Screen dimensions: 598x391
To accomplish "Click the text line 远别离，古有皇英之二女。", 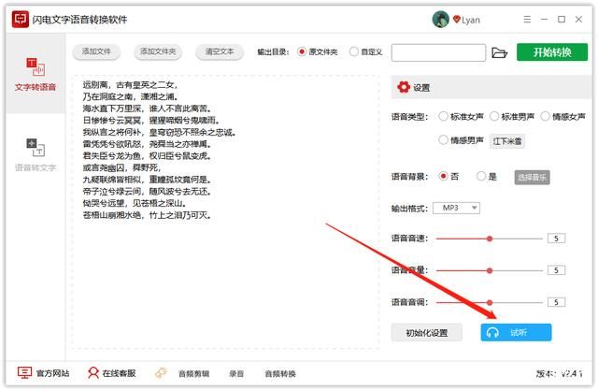I will tap(130, 85).
